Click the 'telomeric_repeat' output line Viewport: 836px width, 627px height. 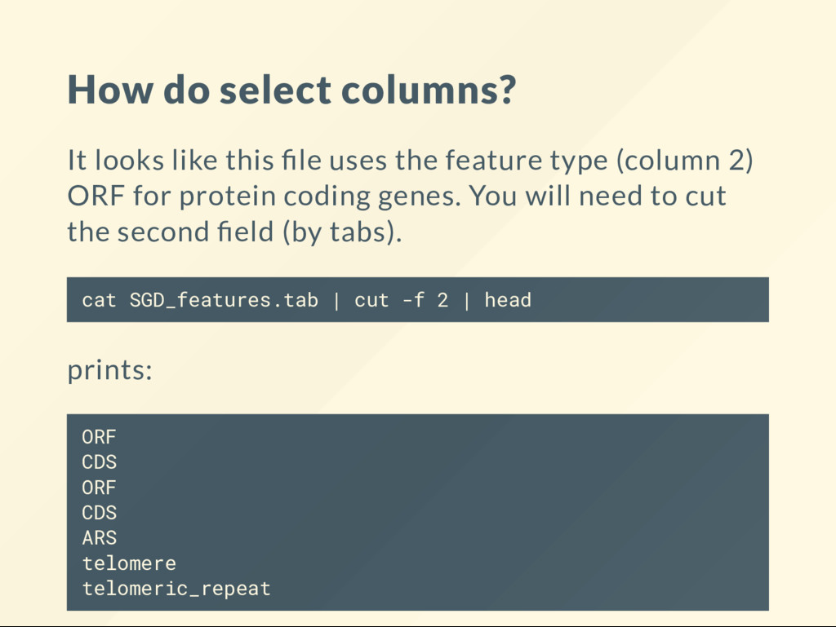(x=176, y=589)
